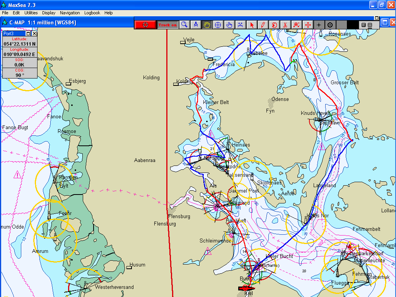Open the Utilities menu
This screenshot has width=396, height=297.
coord(31,13)
